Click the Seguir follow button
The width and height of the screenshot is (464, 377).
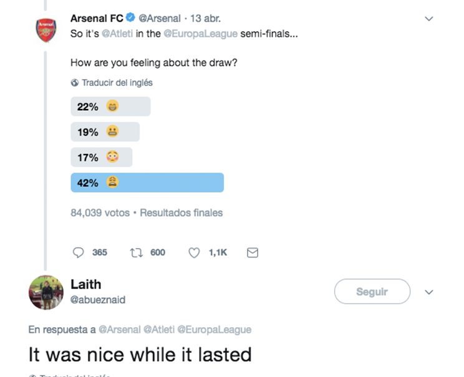pos(372,291)
